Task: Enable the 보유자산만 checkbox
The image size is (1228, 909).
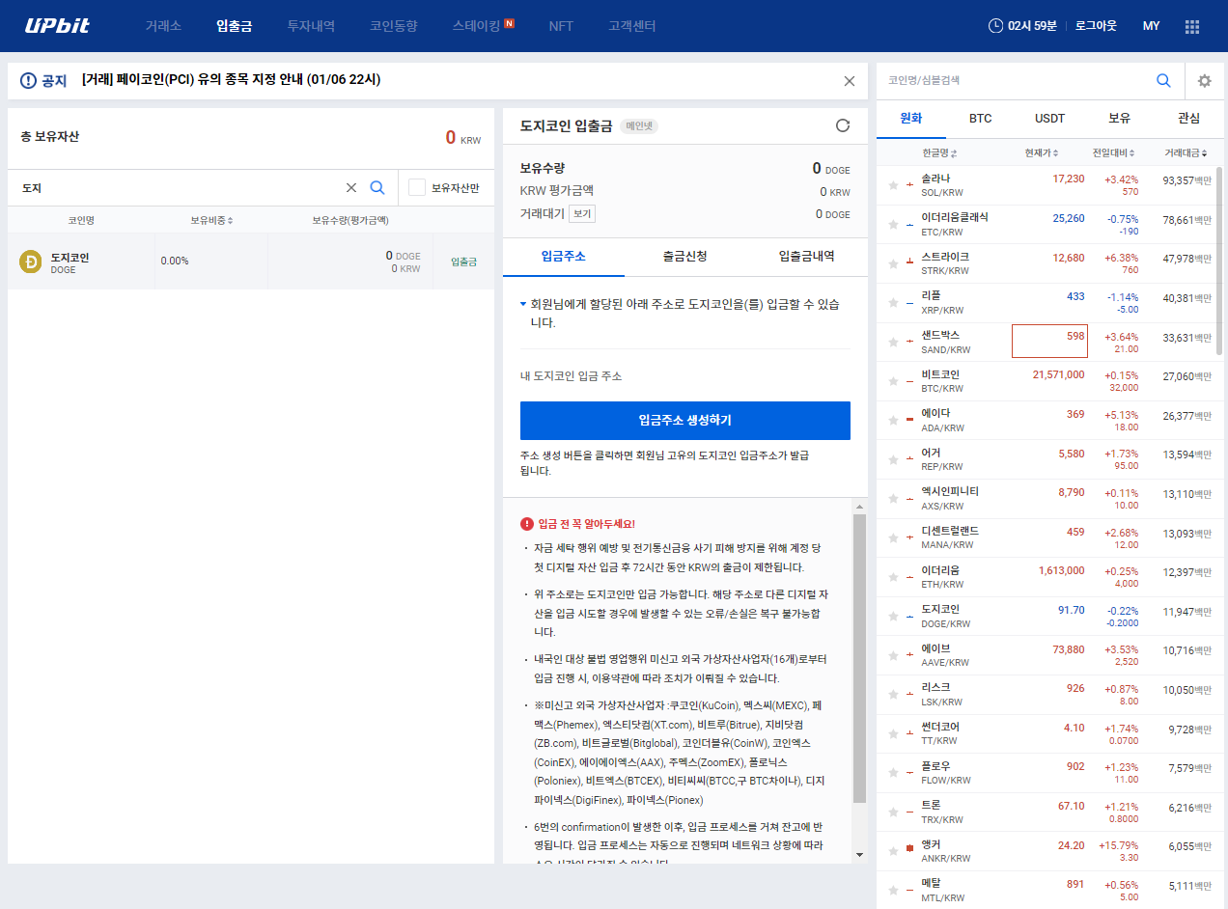Action: pos(417,187)
